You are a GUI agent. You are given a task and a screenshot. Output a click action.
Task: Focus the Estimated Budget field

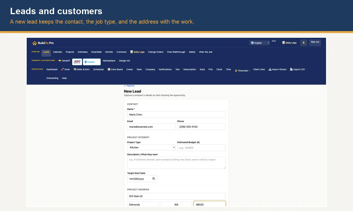point(201,148)
